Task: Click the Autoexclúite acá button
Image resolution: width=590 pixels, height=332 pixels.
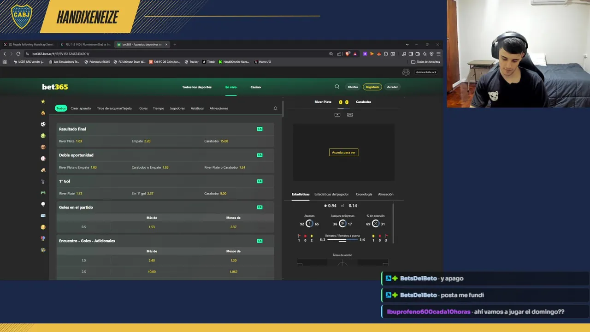Action: pos(426,72)
